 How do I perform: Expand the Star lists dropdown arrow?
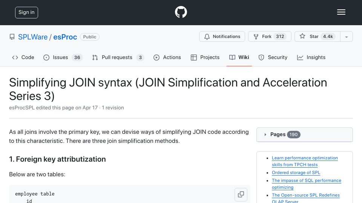click(346, 36)
